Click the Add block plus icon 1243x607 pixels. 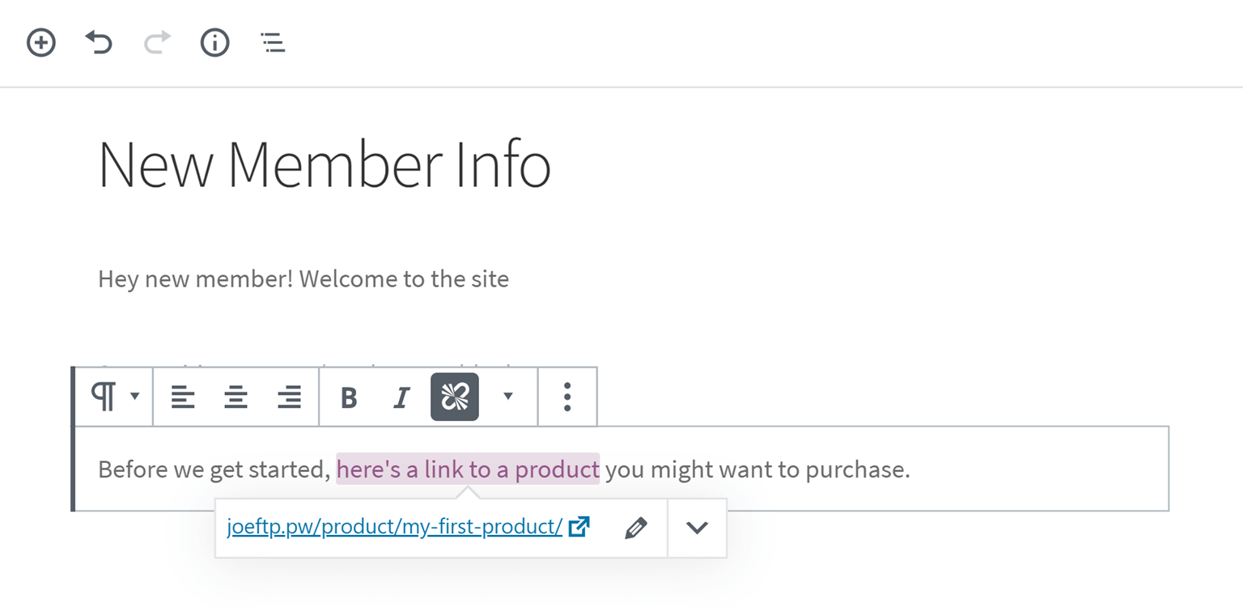pos(41,42)
